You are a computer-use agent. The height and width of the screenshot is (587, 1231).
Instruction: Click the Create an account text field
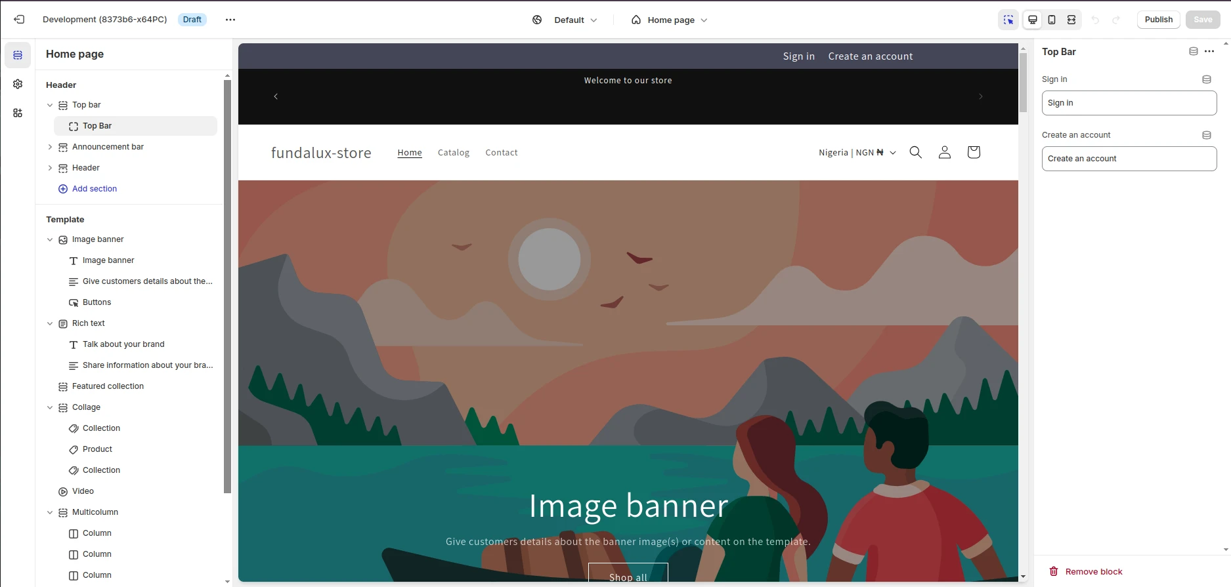(x=1129, y=159)
